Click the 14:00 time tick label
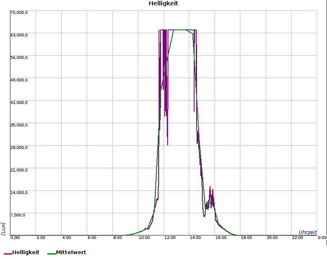This screenshot has height=266, width=327. (195, 238)
